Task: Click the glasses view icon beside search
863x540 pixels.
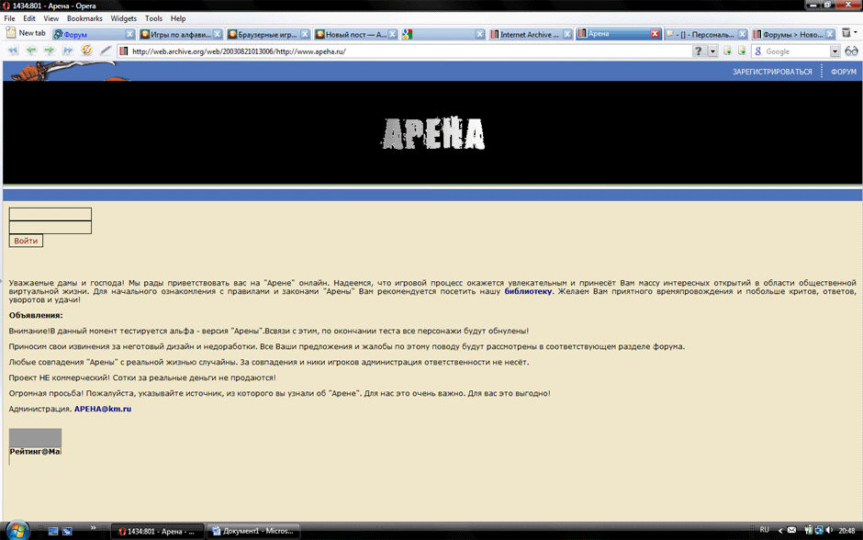Action: pos(851,51)
